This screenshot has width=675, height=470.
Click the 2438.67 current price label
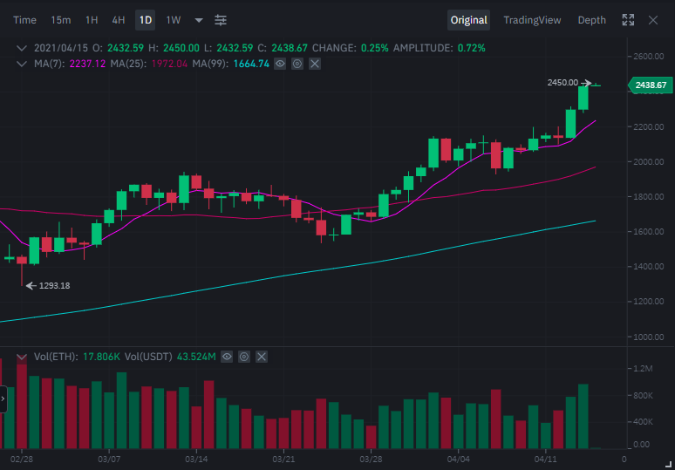tap(650, 85)
